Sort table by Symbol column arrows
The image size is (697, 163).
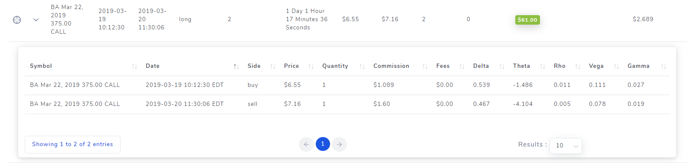point(134,66)
